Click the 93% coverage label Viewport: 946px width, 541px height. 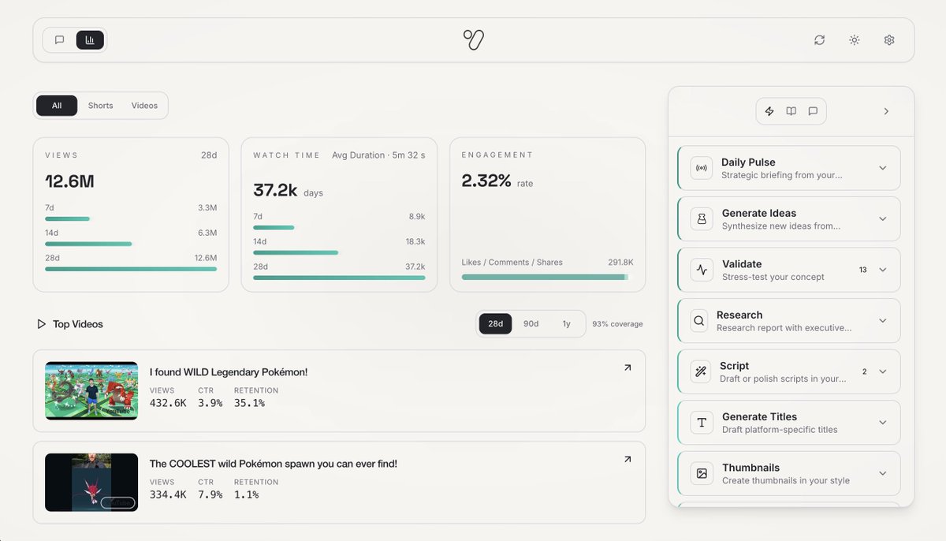617,324
